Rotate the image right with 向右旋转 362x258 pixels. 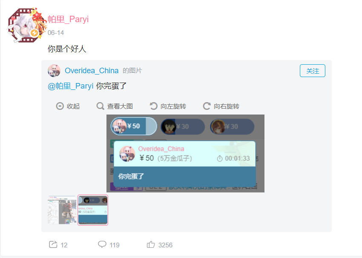(x=207, y=106)
